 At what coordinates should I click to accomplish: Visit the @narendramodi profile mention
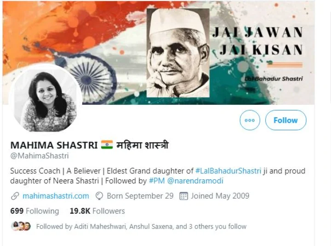coord(195,181)
